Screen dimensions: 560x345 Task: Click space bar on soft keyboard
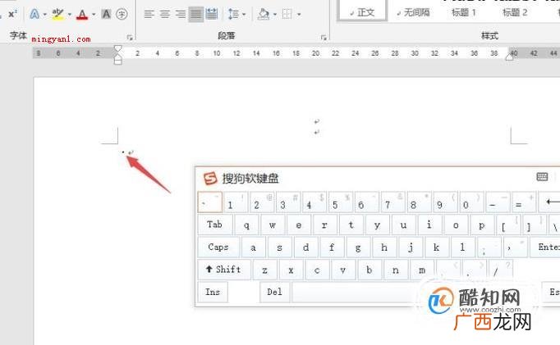pyautogui.click(x=357, y=293)
